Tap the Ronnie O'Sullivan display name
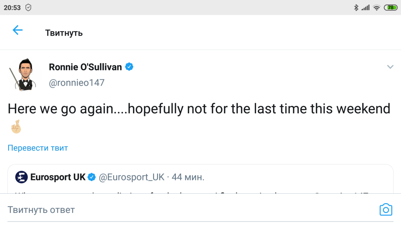 coord(85,67)
